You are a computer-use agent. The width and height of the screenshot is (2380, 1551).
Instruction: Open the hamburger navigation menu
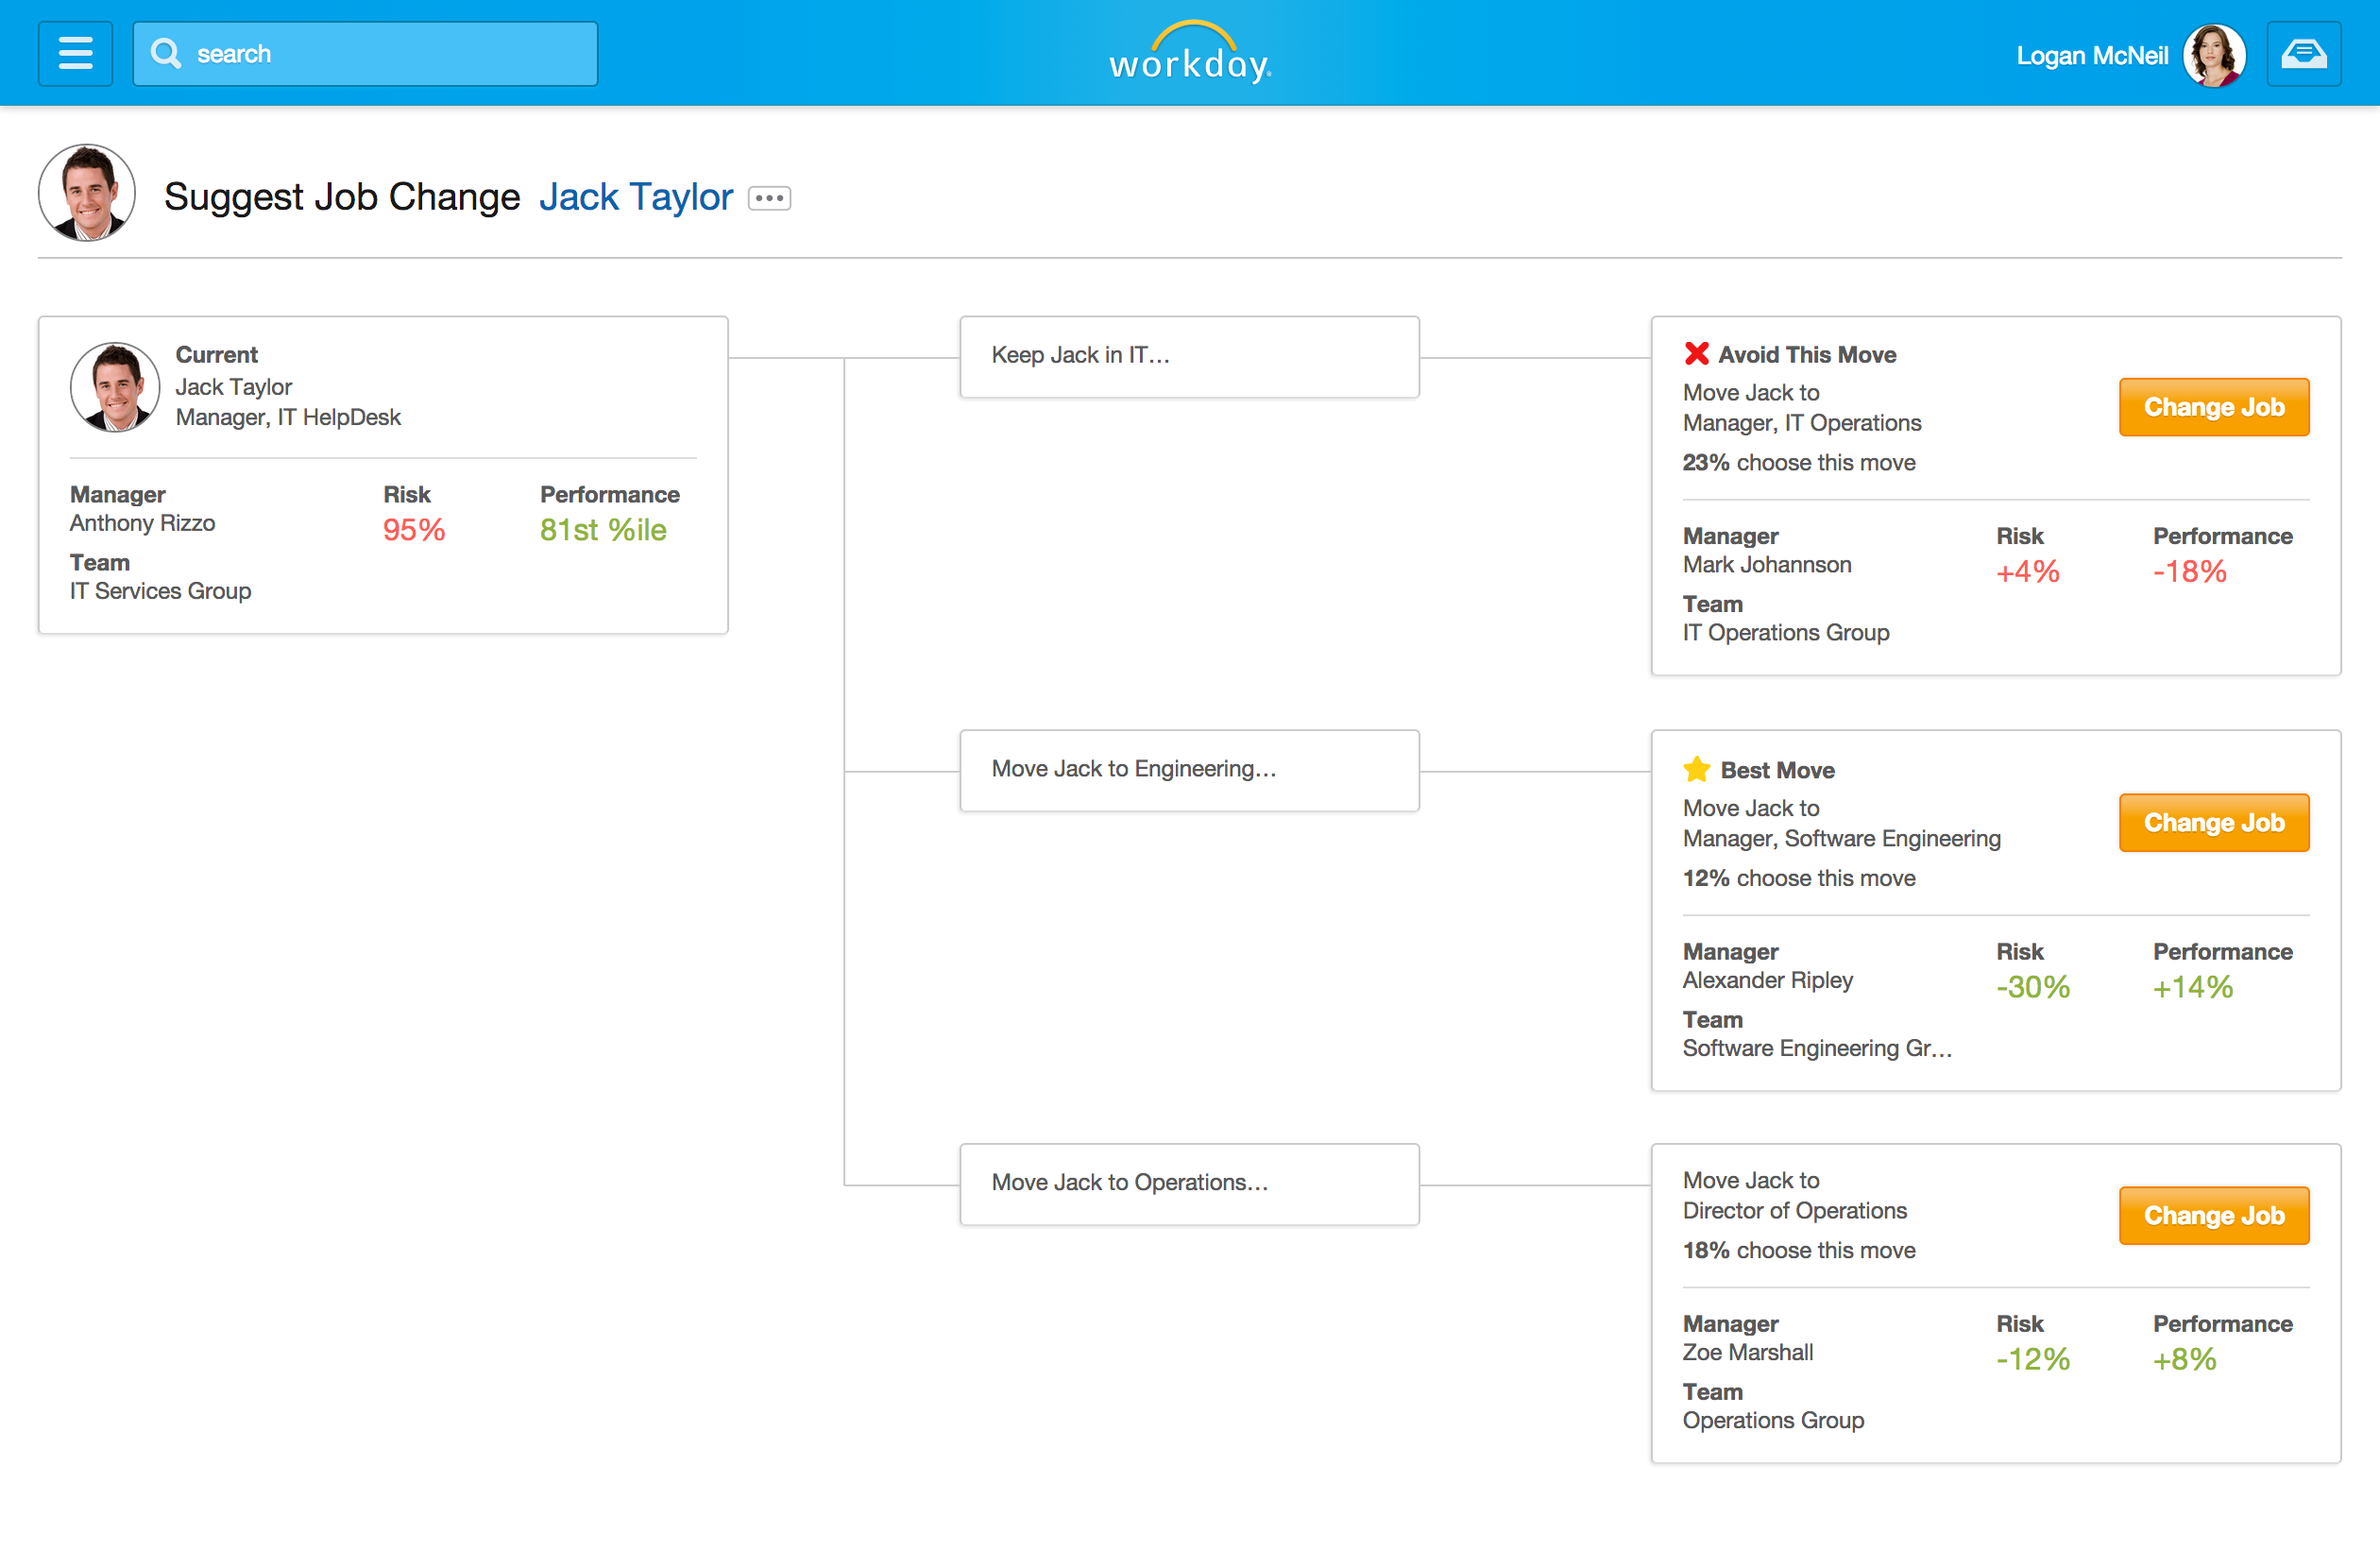click(x=75, y=54)
